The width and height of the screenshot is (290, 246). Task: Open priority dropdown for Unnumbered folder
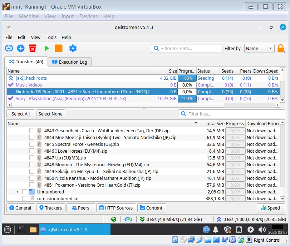click(262, 192)
